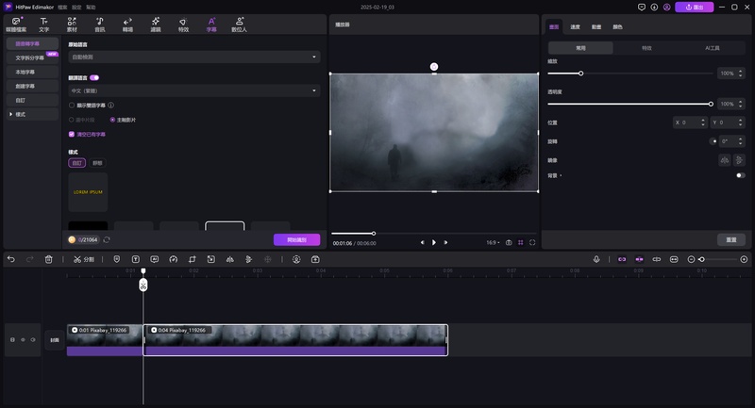Click the 開始識別 (Start Recognition) button
This screenshot has width=755, height=408.
point(296,239)
